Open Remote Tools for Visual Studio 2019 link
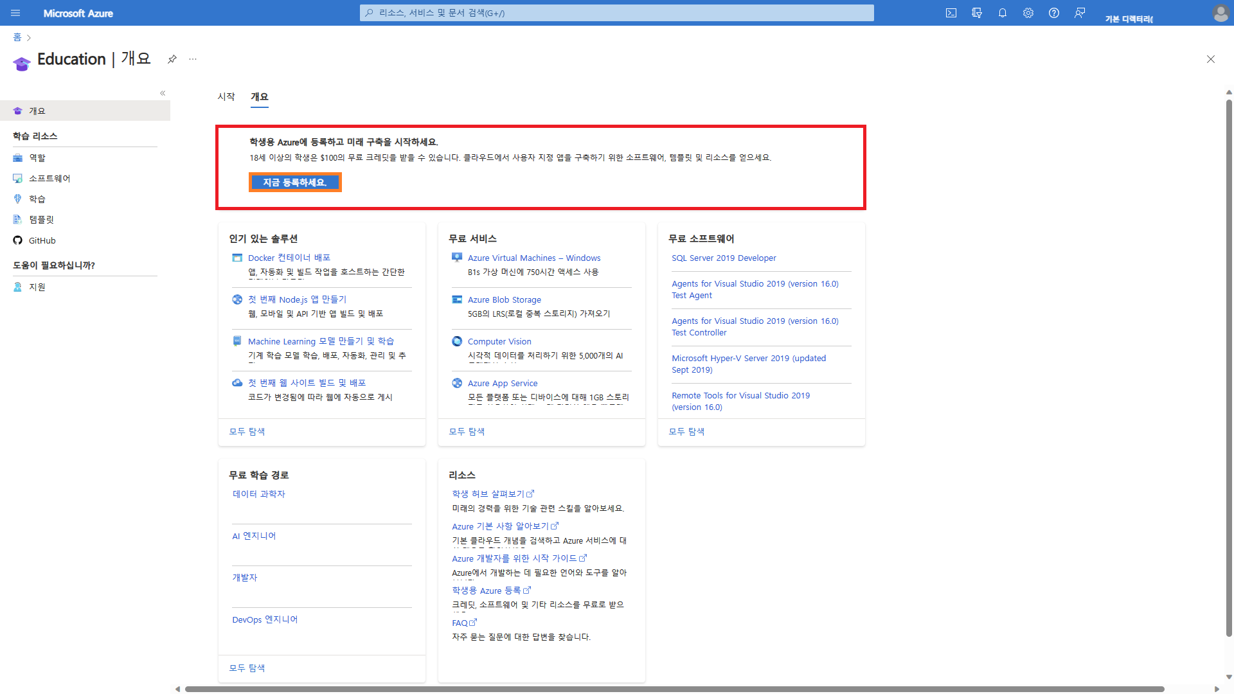Image resolution: width=1234 pixels, height=694 pixels. click(x=740, y=401)
